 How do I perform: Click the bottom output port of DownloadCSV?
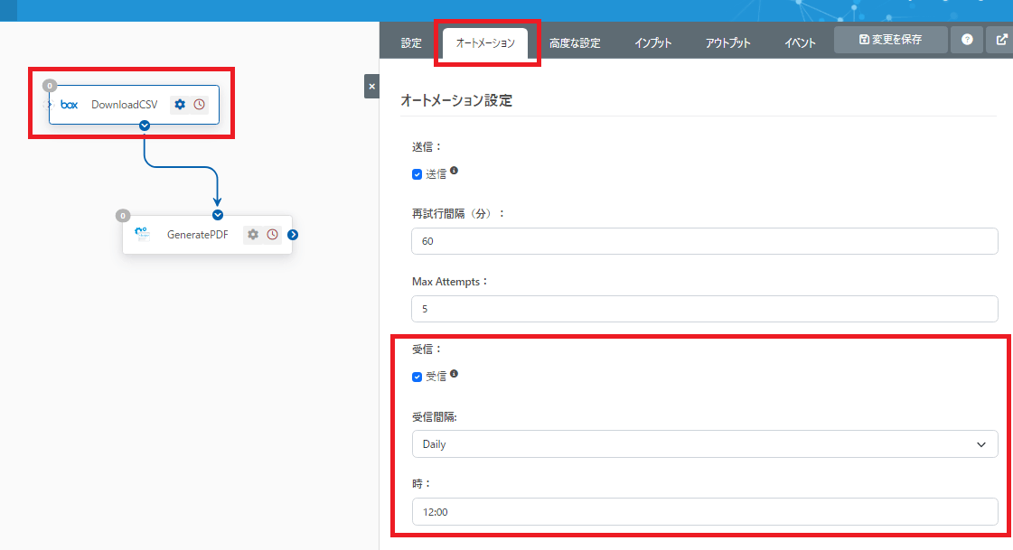(145, 126)
